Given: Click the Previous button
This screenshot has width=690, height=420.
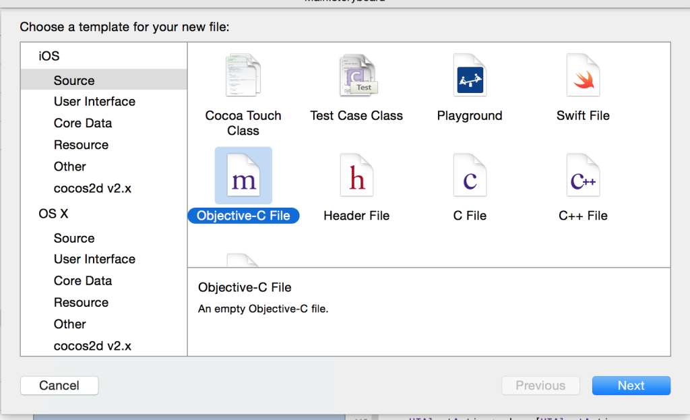Looking at the screenshot, I should 540,385.
